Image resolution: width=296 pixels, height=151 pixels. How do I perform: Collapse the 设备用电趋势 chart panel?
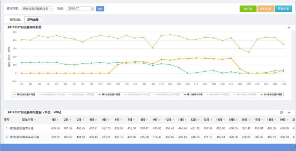pyautogui.click(x=289, y=27)
